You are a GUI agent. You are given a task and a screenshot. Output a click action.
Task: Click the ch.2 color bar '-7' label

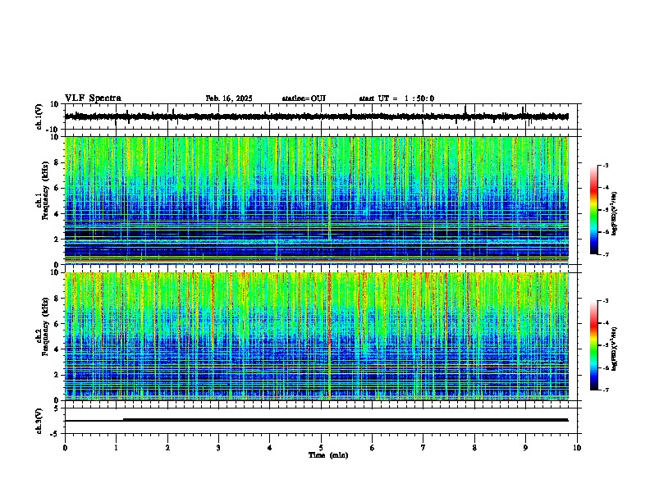pyautogui.click(x=605, y=390)
